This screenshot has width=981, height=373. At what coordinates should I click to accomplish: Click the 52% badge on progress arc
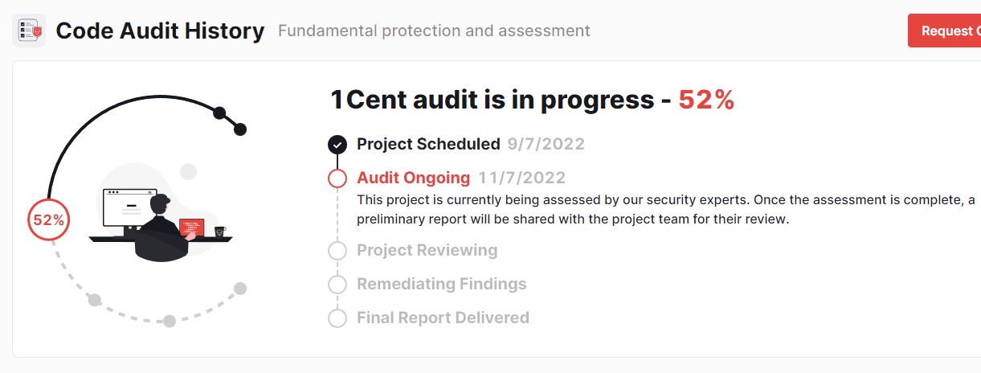[x=49, y=219]
